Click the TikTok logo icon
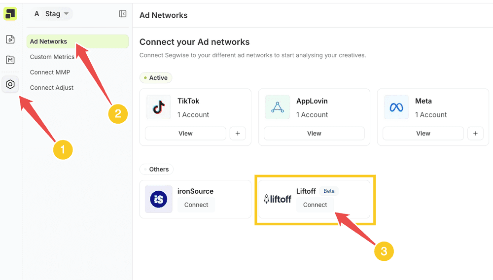 pos(159,107)
